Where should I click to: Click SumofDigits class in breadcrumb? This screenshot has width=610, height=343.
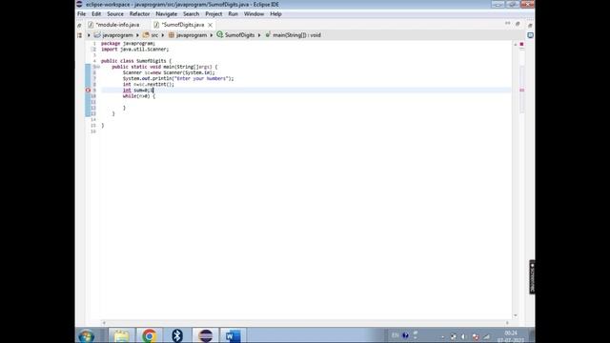coord(239,35)
